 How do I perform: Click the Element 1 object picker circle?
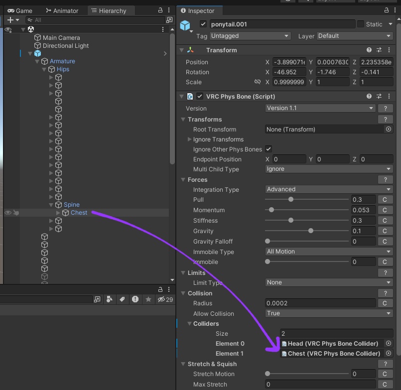tap(389, 354)
